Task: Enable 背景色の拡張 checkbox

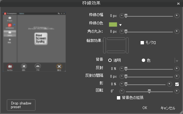Action: [118, 98]
